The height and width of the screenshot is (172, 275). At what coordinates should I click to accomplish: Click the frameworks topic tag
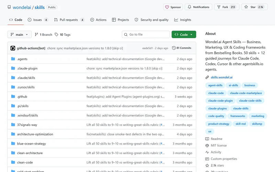click(x=238, y=116)
